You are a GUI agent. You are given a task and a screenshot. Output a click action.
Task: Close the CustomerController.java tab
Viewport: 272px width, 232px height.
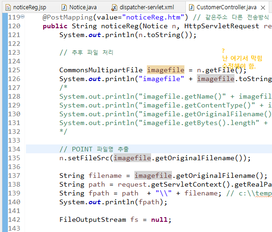tap(263, 7)
